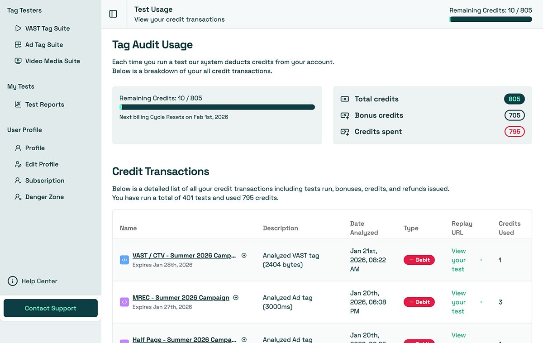Click the header remaining credits progress bar

[x=491, y=19]
